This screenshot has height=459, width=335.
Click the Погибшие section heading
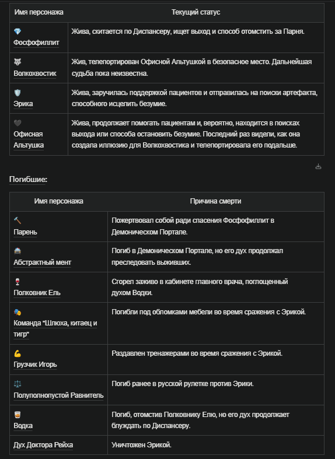tap(28, 179)
